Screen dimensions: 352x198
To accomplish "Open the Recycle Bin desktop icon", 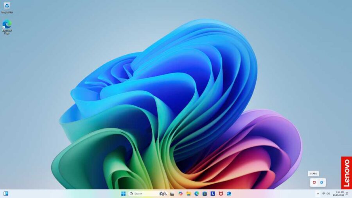I will tap(7, 8).
